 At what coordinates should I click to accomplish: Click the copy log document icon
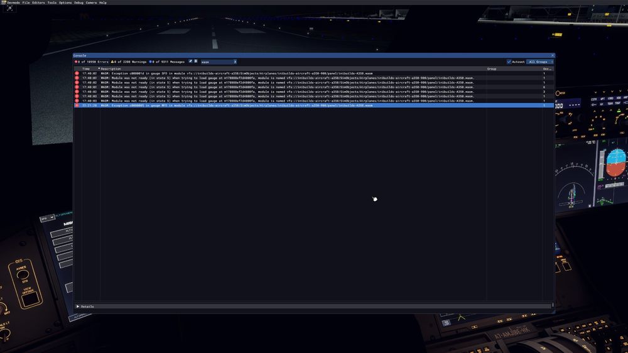[x=195, y=62]
